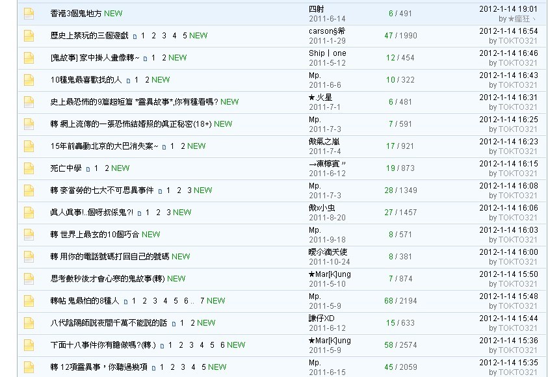Open last post dated 2012-1-14 15:35
The width and height of the screenshot is (548, 377).
508,363
